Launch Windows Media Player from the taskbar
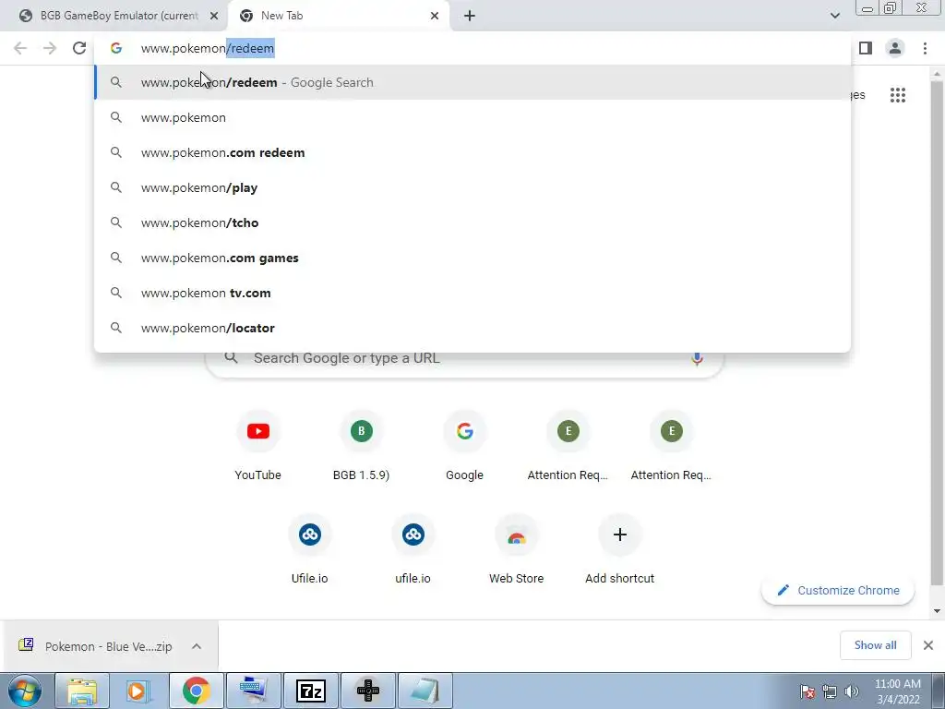 point(138,691)
